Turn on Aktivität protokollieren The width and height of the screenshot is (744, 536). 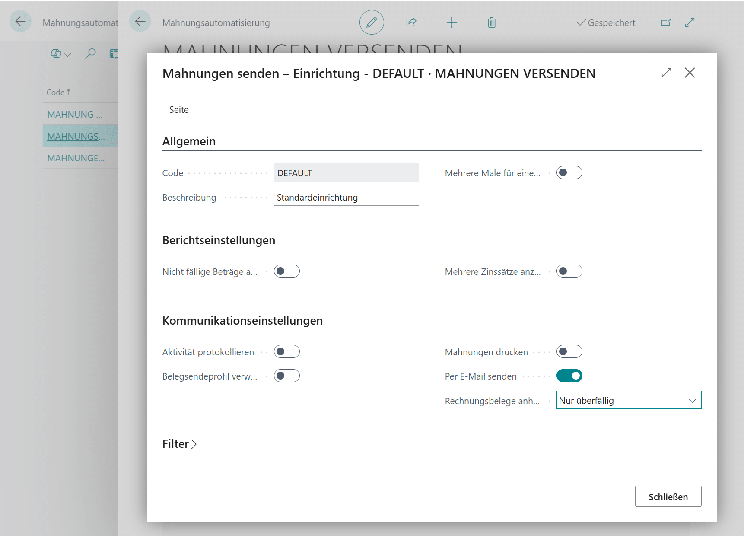pyautogui.click(x=287, y=351)
